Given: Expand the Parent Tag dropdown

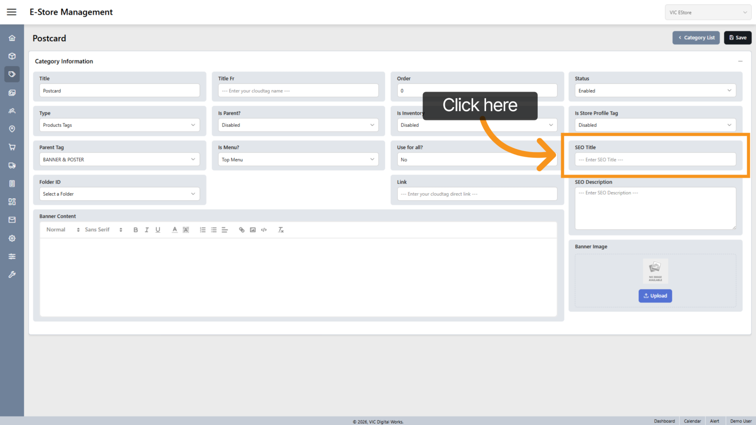Looking at the screenshot, I should point(119,160).
